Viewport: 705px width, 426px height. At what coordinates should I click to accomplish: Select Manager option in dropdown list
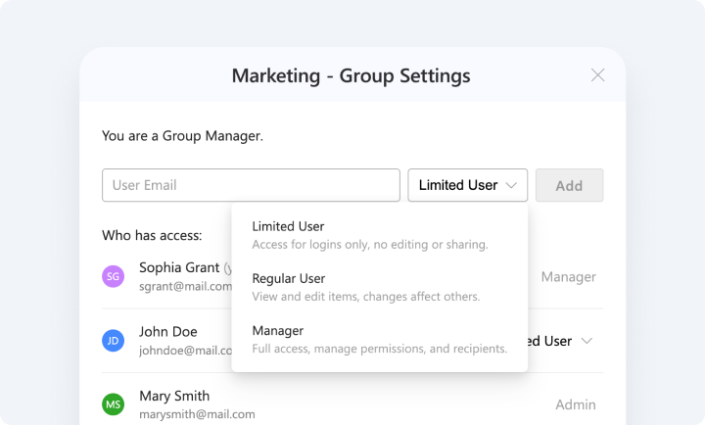(x=380, y=339)
